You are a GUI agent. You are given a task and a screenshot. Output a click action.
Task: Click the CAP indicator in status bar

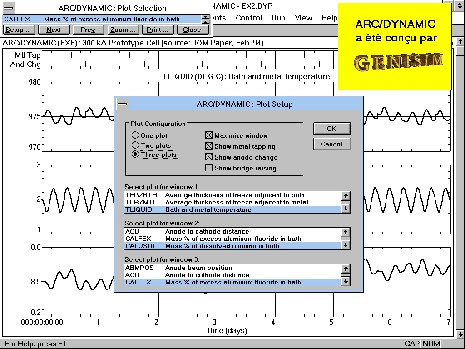click(412, 344)
